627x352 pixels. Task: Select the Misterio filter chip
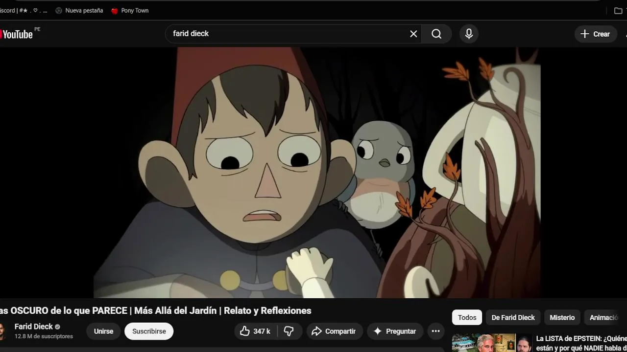pyautogui.click(x=562, y=317)
